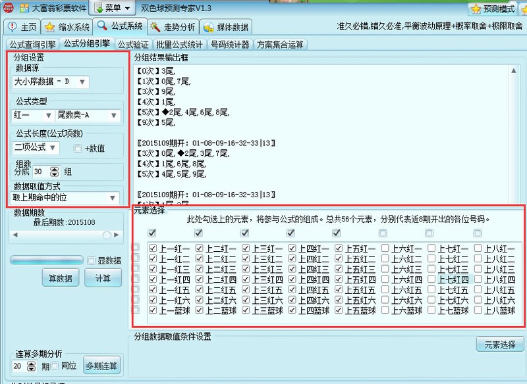Enable the +数值 checkbox

(78, 148)
